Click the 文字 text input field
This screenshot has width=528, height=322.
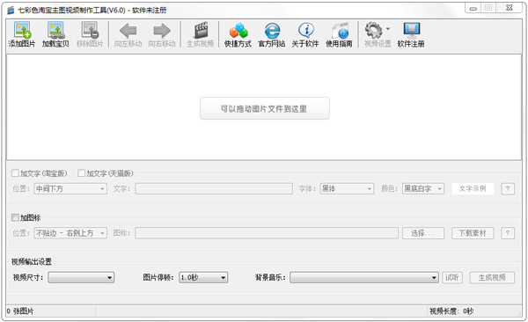coord(214,188)
